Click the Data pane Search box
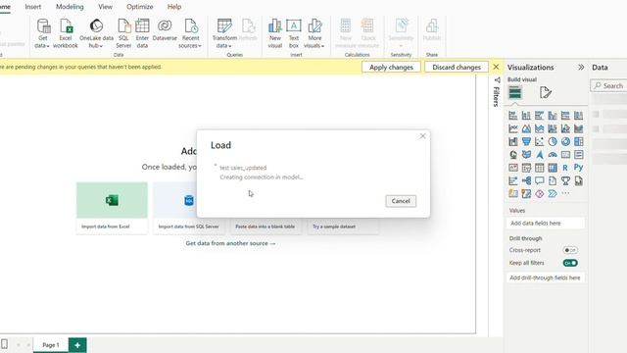 coord(608,85)
